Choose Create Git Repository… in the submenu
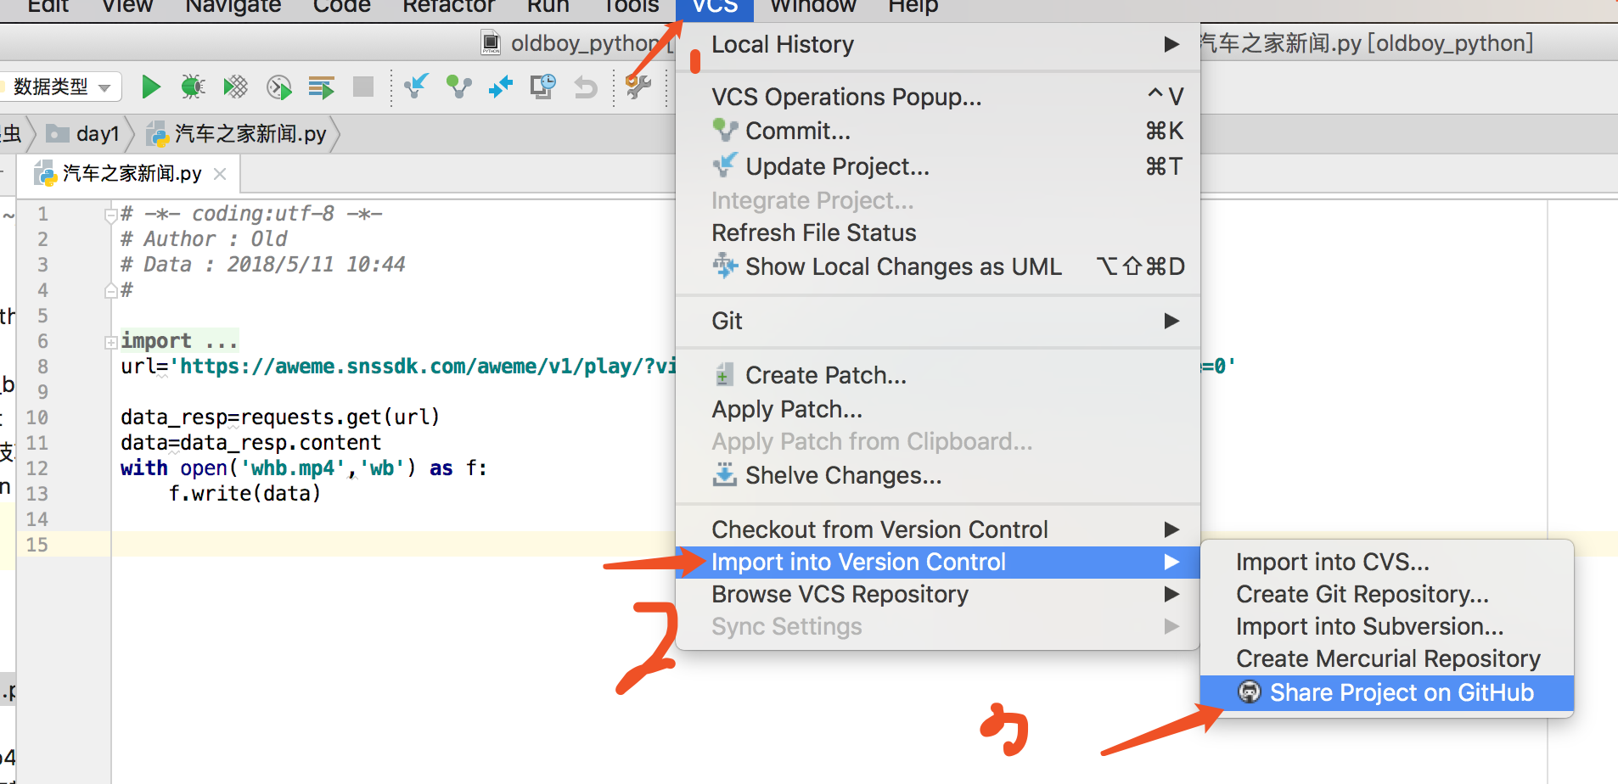 1387,594
